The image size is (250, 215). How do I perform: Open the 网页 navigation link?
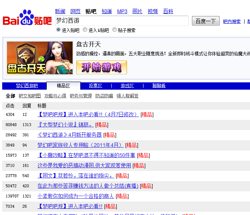click(x=76, y=11)
